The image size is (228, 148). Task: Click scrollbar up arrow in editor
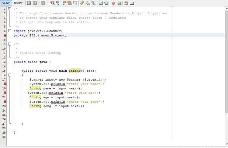[x=226, y=9]
